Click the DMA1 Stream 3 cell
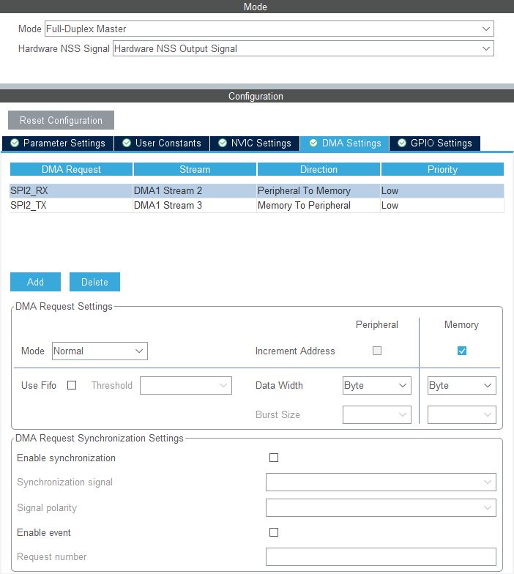 pyautogui.click(x=195, y=205)
